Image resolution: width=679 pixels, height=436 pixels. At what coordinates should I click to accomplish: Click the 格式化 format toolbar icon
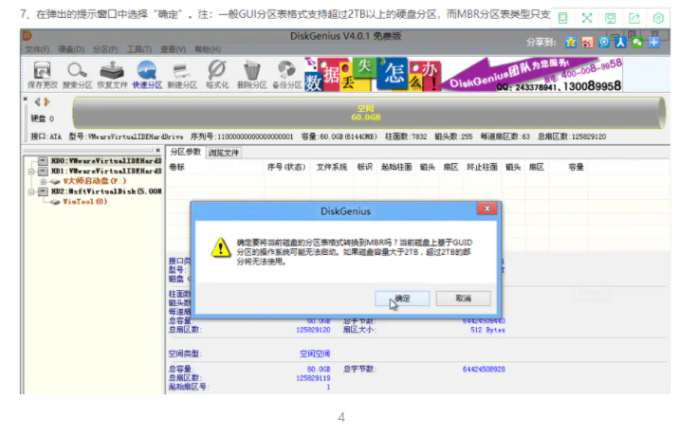217,75
